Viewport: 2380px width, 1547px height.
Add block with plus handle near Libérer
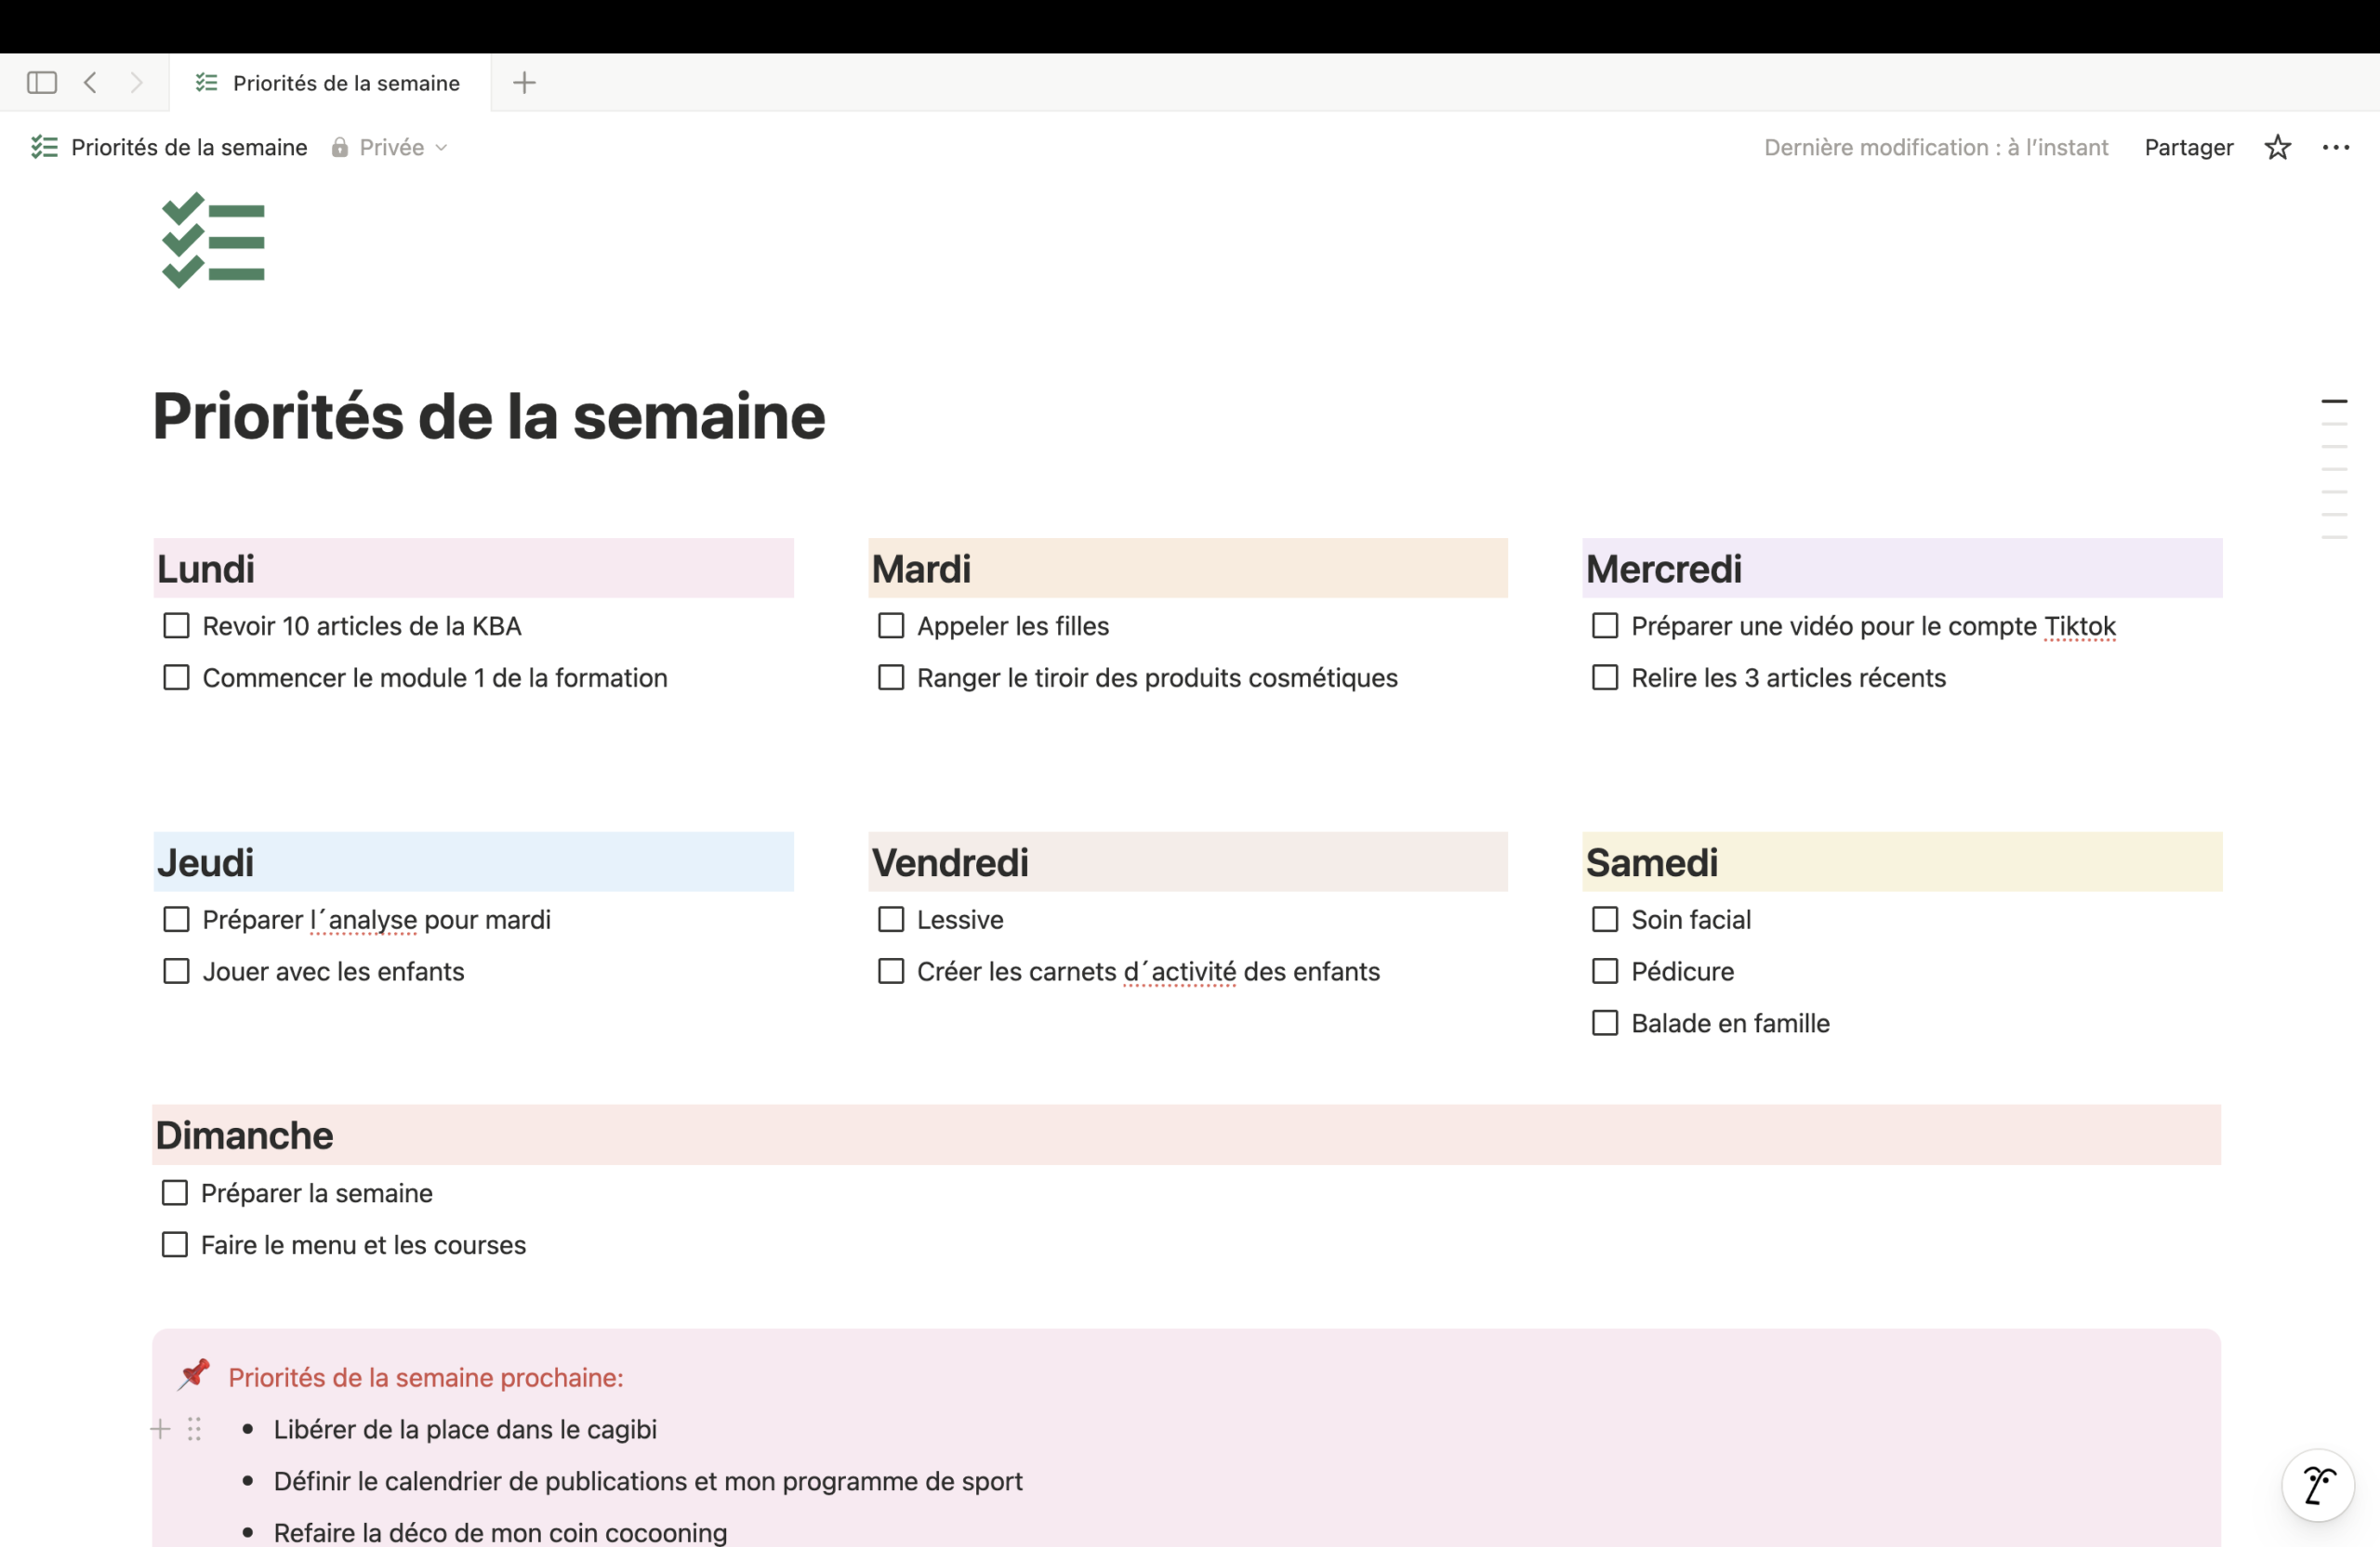[x=160, y=1429]
